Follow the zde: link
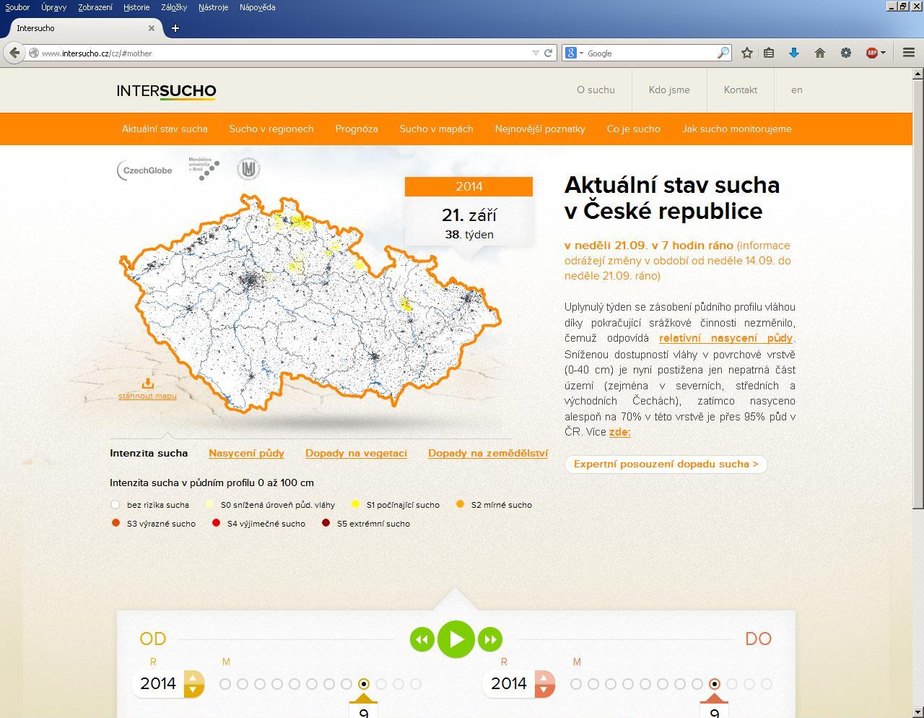Screen dimensions: 924x718 [x=620, y=432]
